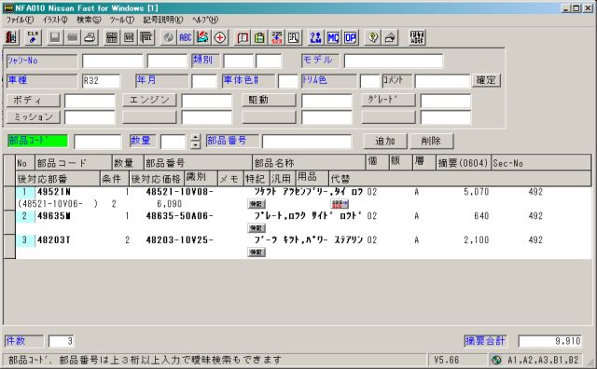Click the グレード button
The height and width of the screenshot is (369, 597).
coord(388,101)
